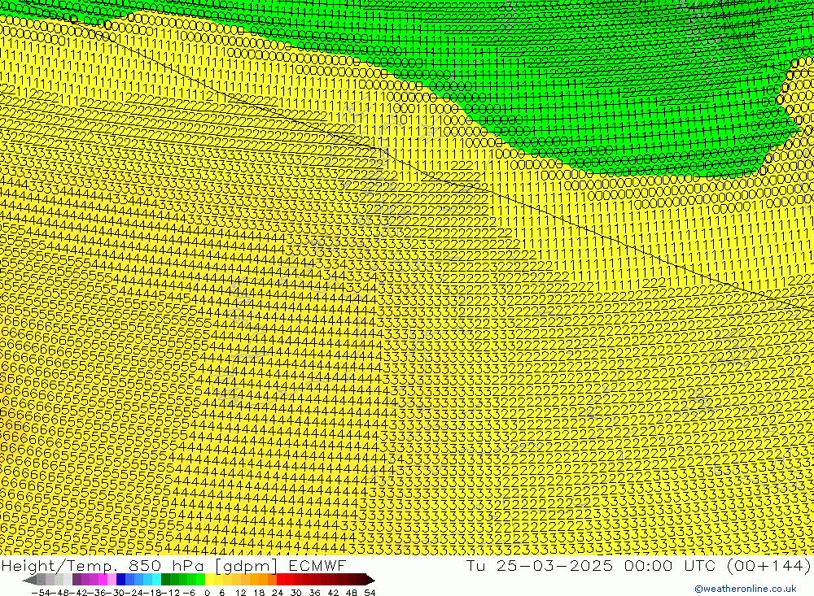This screenshot has height=596, width=814.
Task: Click the '0' legend label
Action: click(207, 593)
